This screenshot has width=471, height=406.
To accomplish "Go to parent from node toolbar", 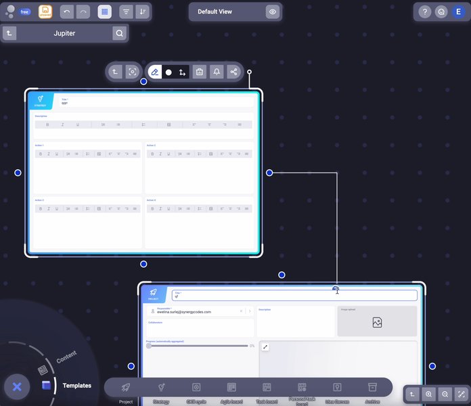I will click(x=115, y=72).
